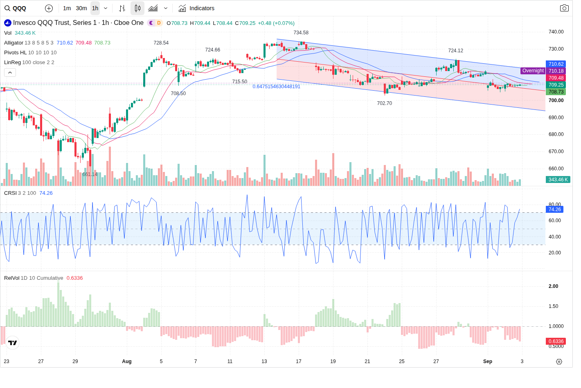581x388 pixels.
Task: Click the 708.73 green price label
Action: tap(556, 92)
